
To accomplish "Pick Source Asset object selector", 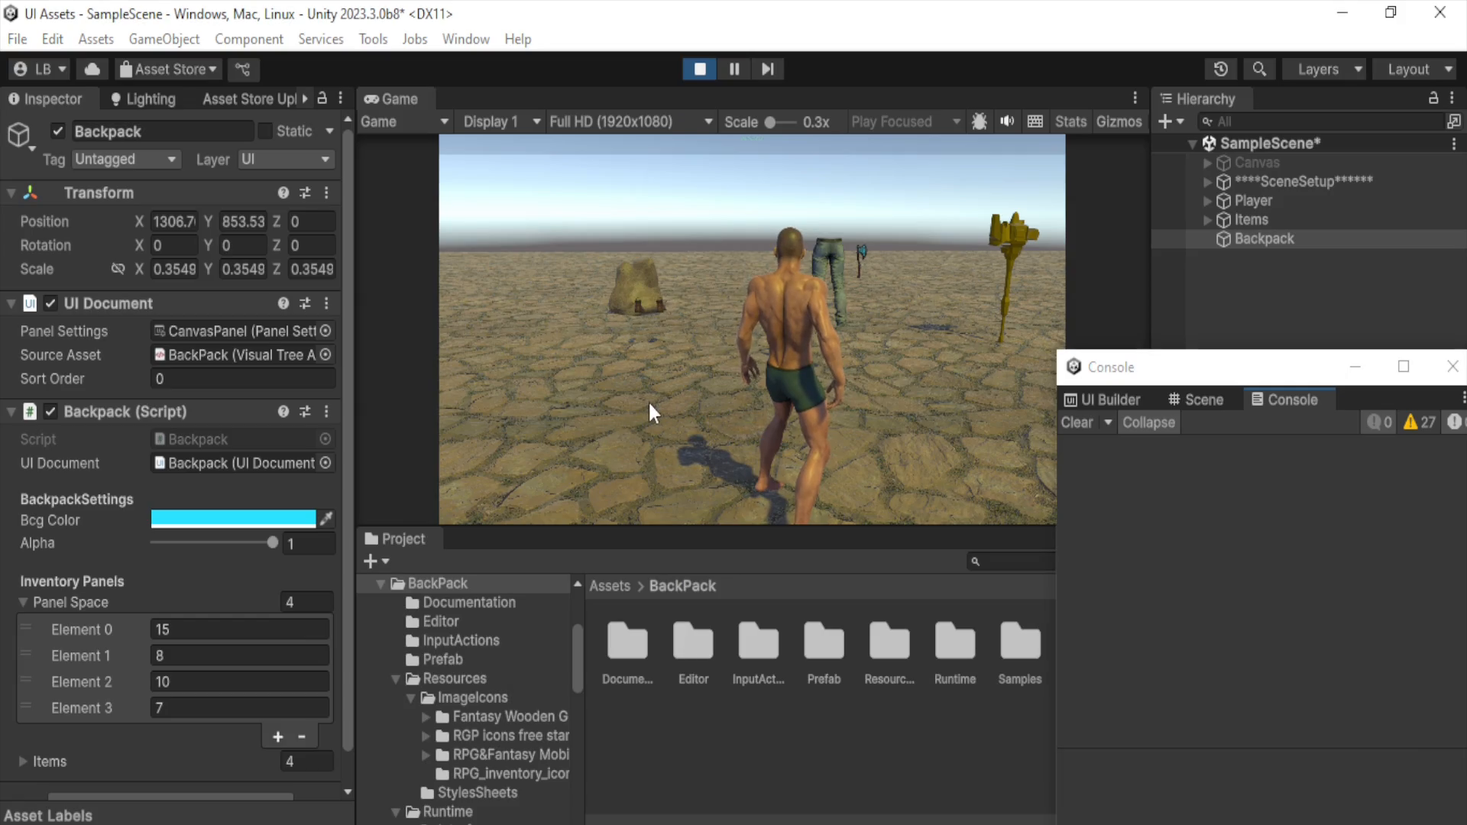I will click(x=325, y=354).
